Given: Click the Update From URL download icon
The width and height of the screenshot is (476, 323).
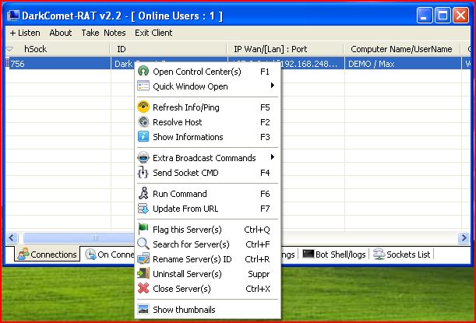Looking at the screenshot, I should tap(143, 209).
